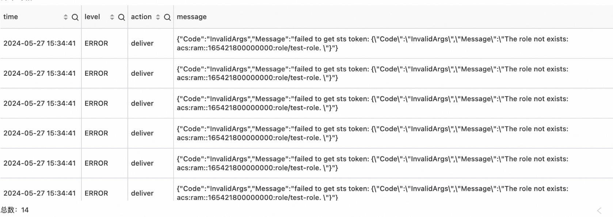Open search filter for time column

(x=75, y=17)
